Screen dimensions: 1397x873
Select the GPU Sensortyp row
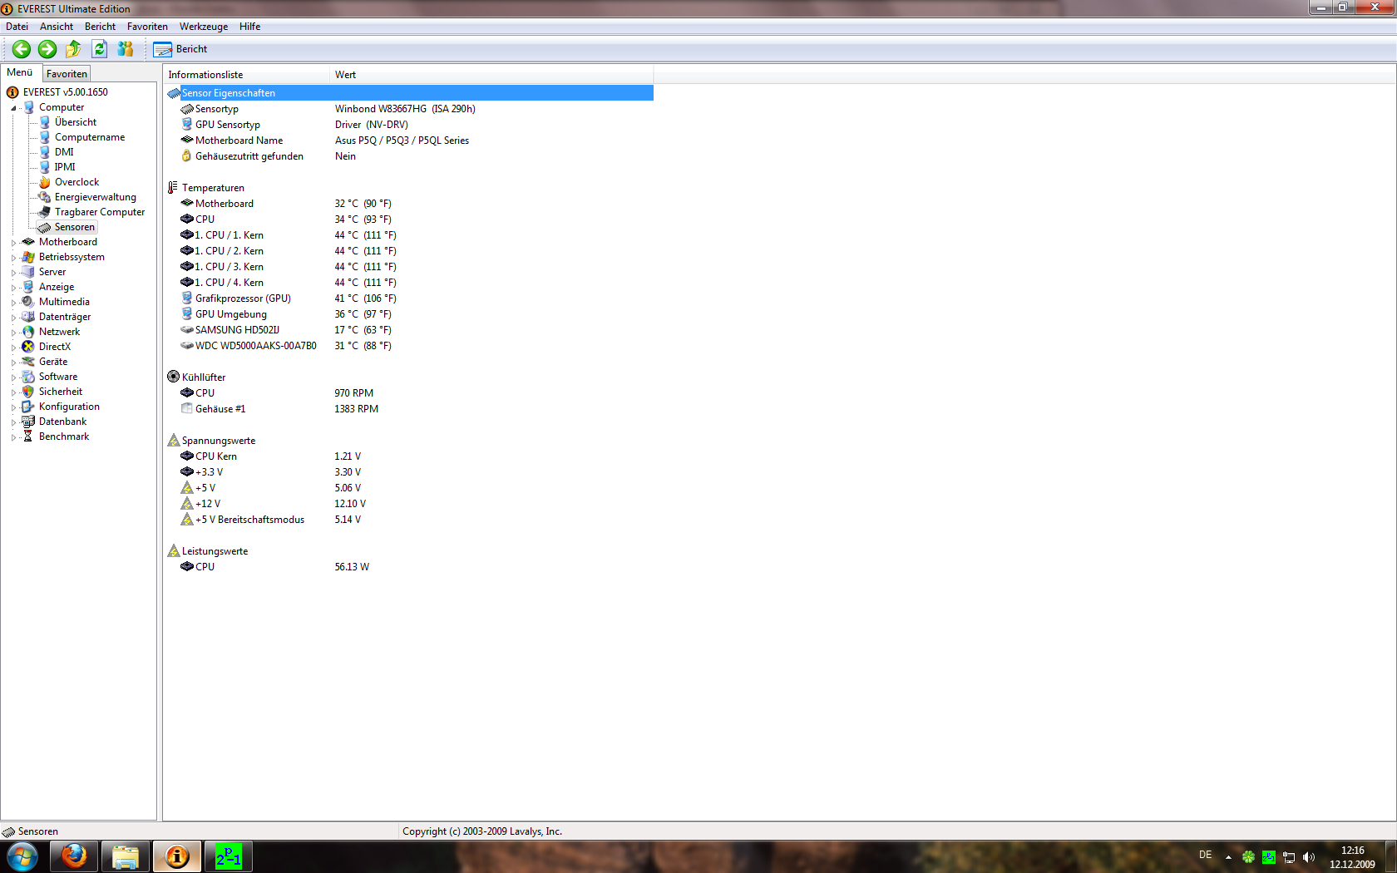tap(410, 125)
